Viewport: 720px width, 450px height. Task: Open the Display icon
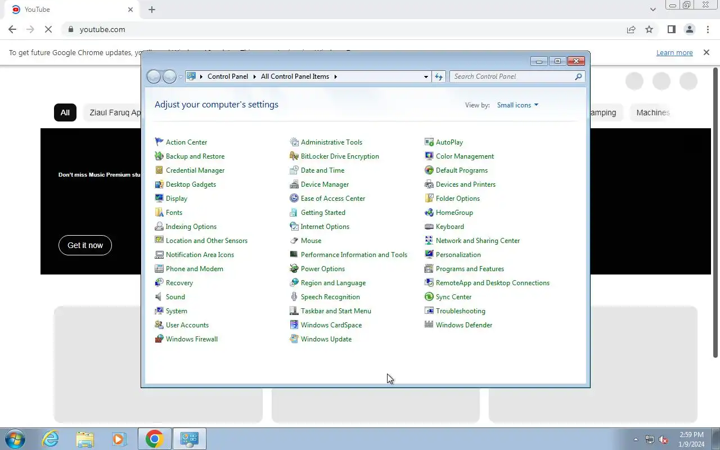pos(159,199)
